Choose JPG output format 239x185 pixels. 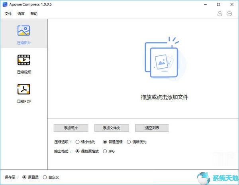click(105, 151)
